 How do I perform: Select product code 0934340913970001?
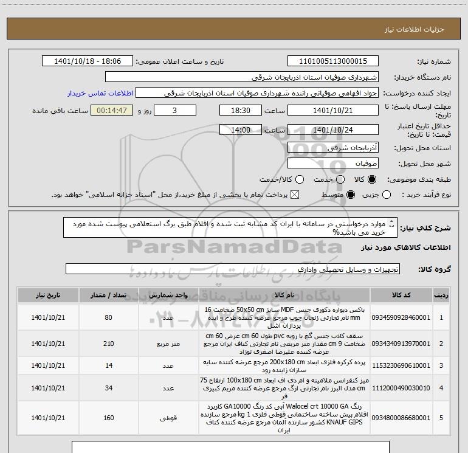pos(401,344)
